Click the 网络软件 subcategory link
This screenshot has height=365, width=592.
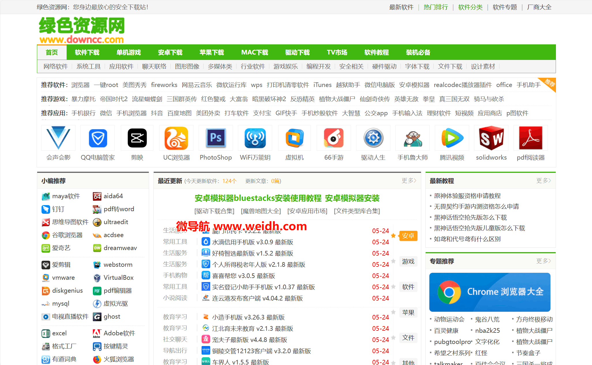[x=56, y=67]
